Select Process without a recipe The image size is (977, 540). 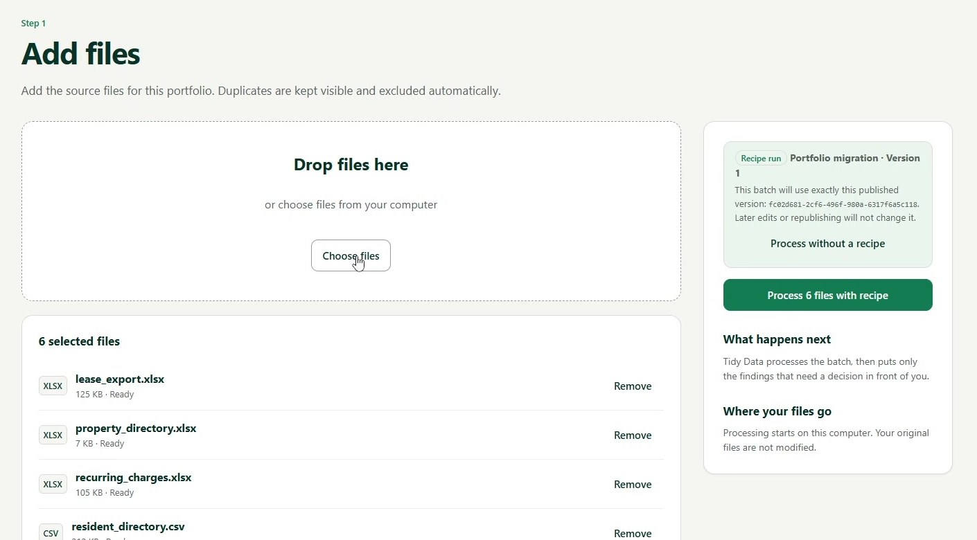[827, 244]
